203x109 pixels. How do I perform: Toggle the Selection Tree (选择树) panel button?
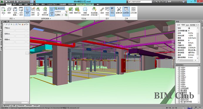[x=52, y=11]
